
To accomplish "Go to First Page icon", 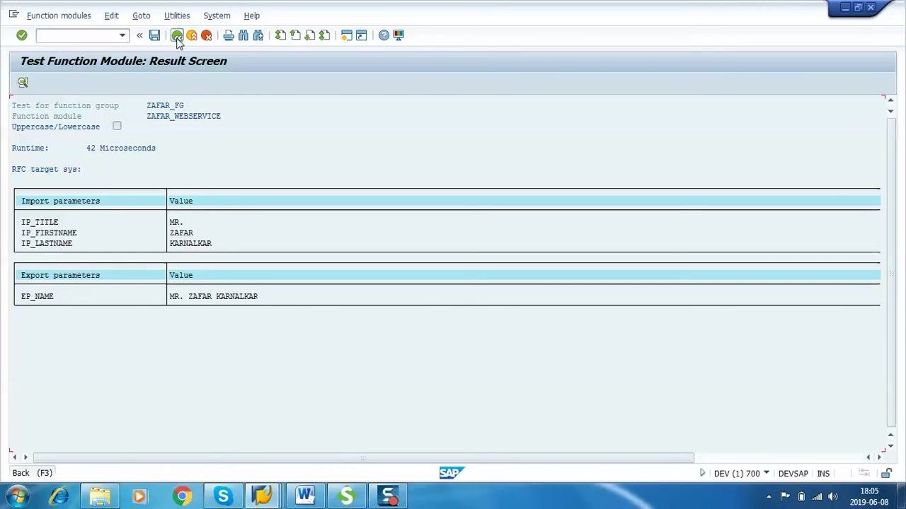I will [x=280, y=35].
